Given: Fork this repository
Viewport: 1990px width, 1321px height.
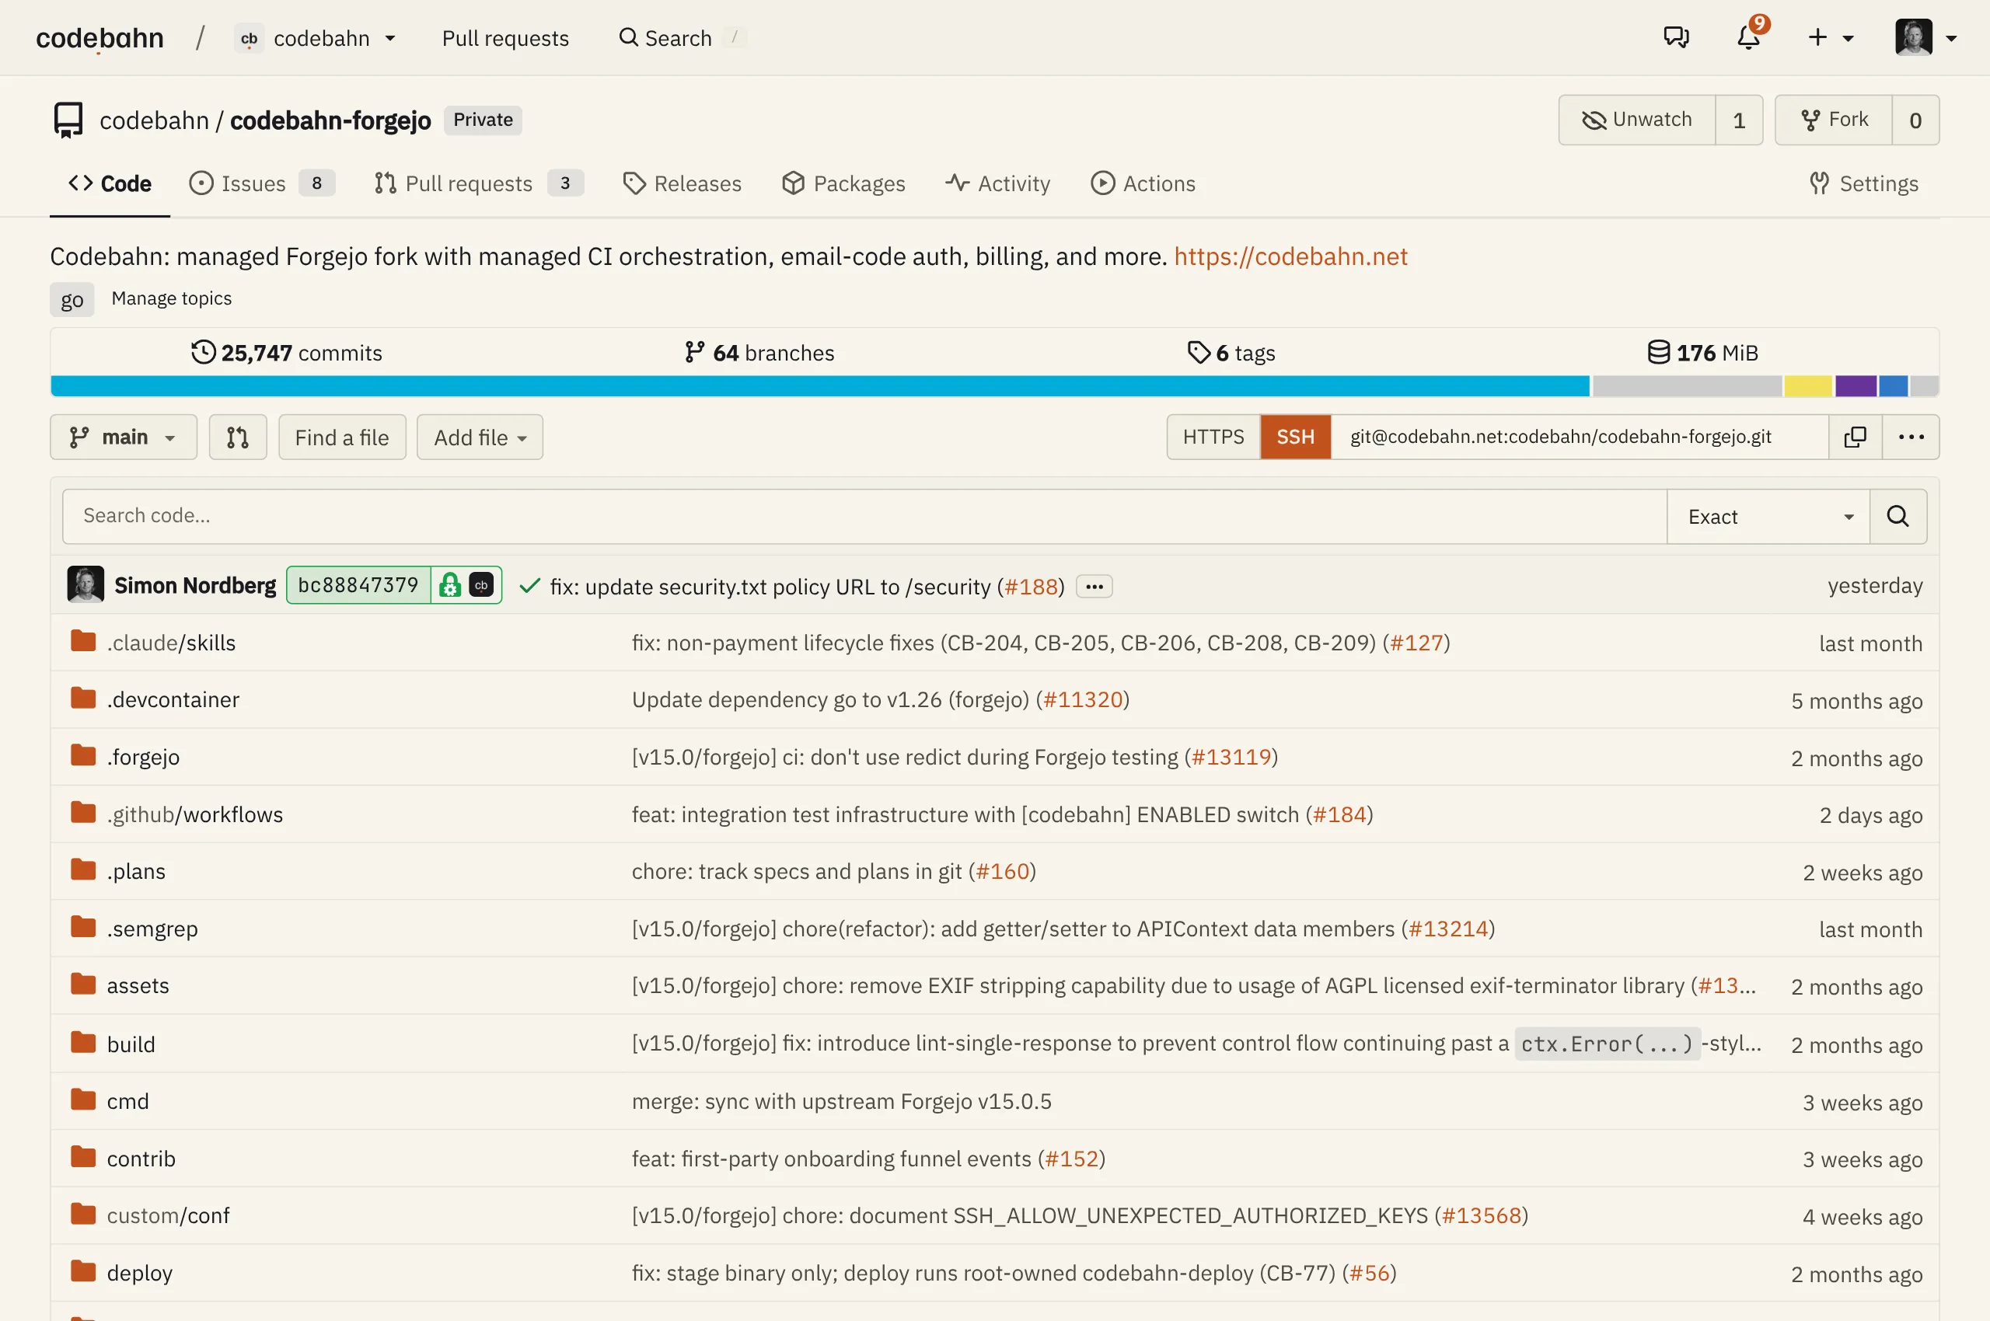Looking at the screenshot, I should pyautogui.click(x=1833, y=120).
